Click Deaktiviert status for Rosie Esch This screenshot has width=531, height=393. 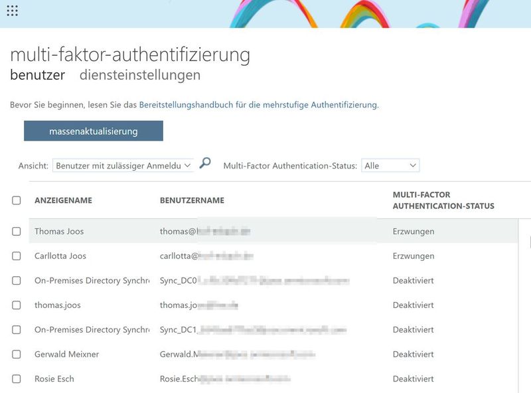[413, 379]
